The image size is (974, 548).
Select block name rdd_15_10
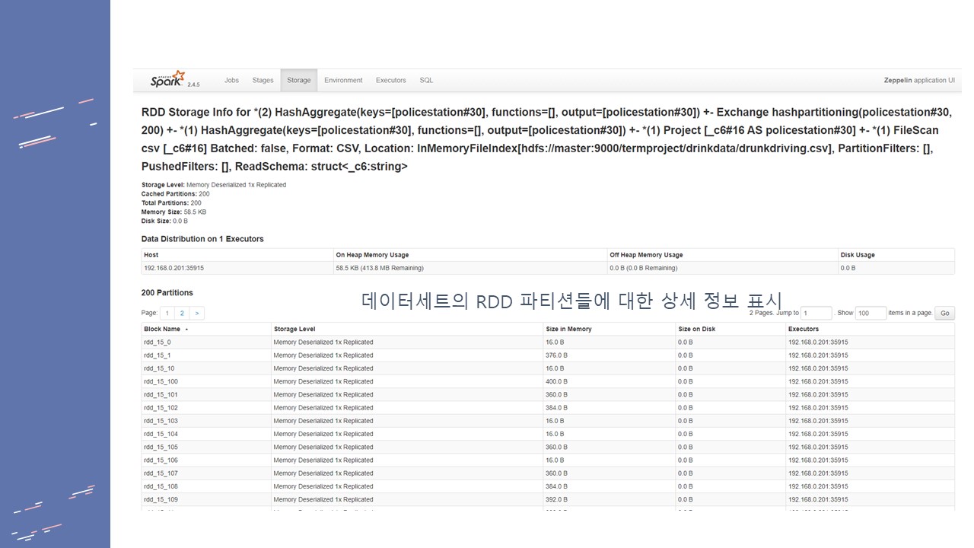pyautogui.click(x=159, y=368)
